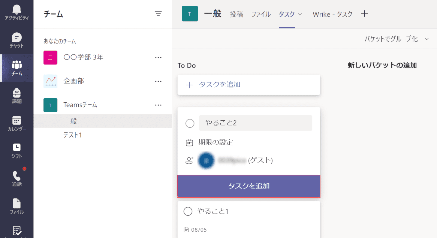Open the Assignments (課題) backpack icon
This screenshot has width=437, height=238.
click(x=17, y=92)
